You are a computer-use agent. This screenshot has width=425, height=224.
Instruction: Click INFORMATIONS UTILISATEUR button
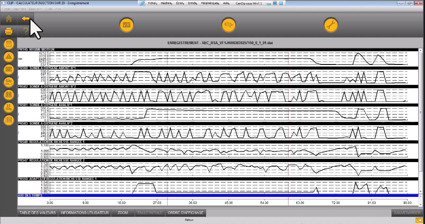[x=85, y=213]
